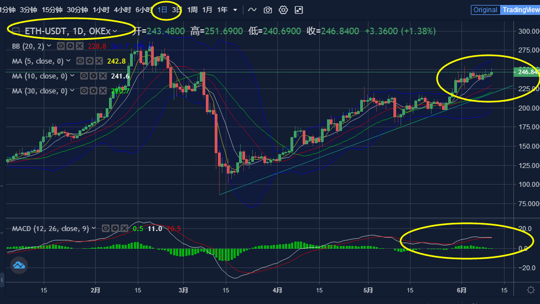The height and width of the screenshot is (304, 540).
Task: Select the 30分钟 timeframe
Action: [x=77, y=9]
